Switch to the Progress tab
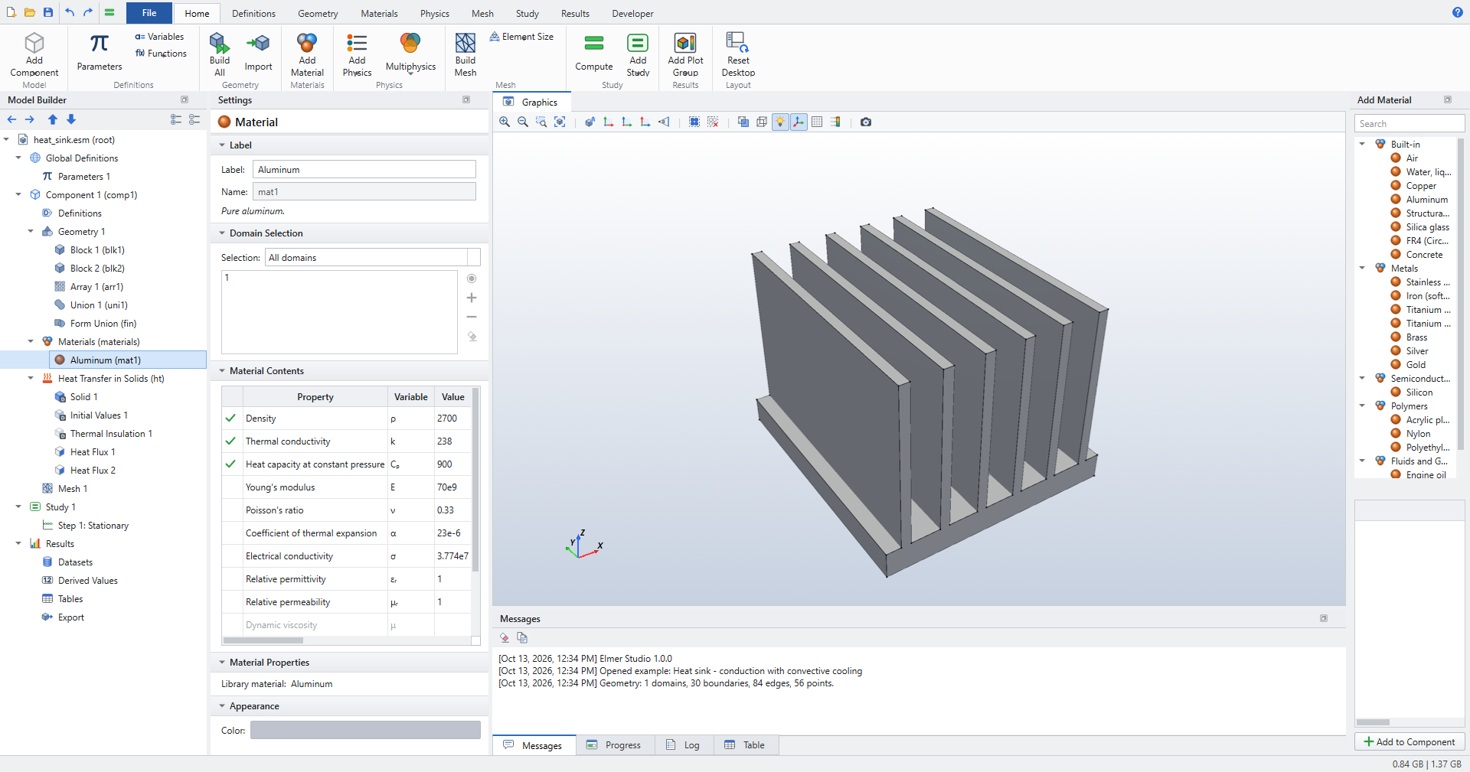The height and width of the screenshot is (772, 1470). (614, 745)
